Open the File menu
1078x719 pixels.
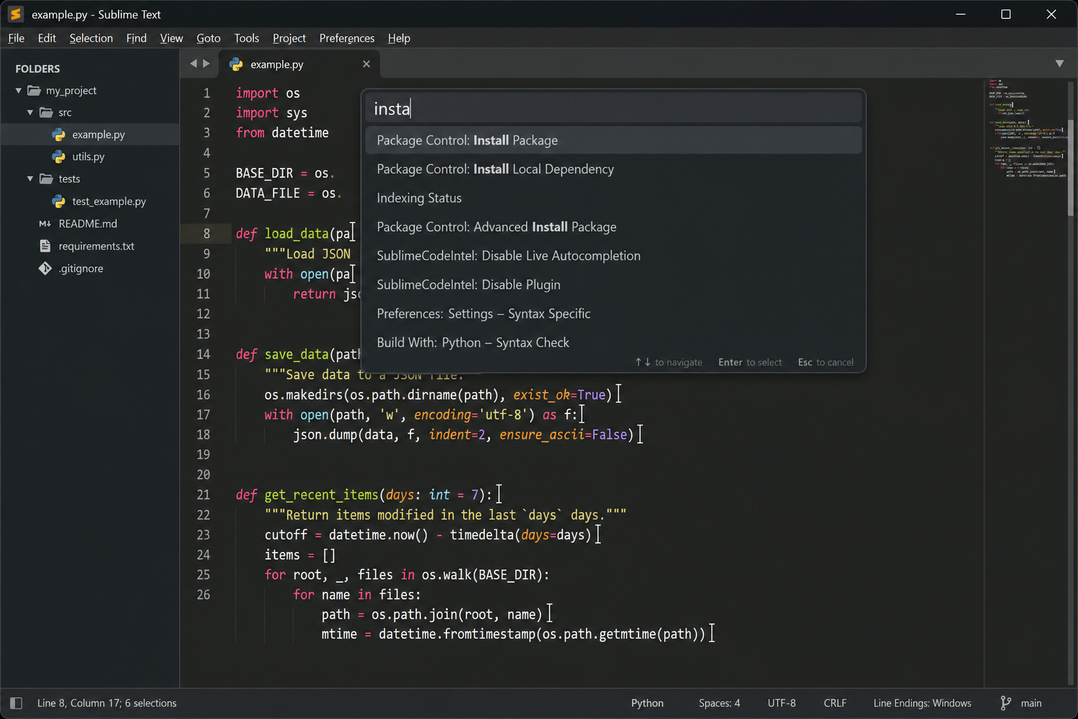coord(16,38)
